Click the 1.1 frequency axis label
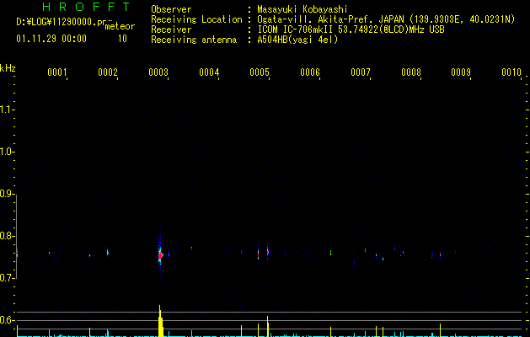The image size is (530, 337). (7, 110)
